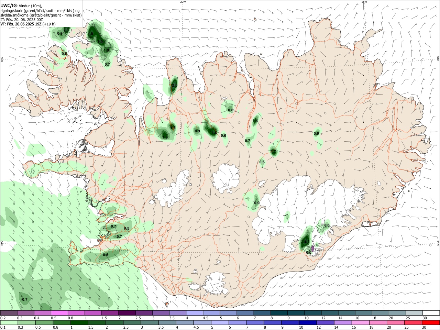Click the "2.1" rainfall value on the southeast glacier

307,241
